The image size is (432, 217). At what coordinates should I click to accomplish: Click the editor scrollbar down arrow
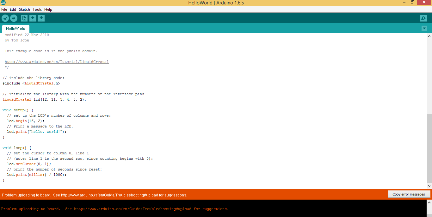(x=429, y=186)
